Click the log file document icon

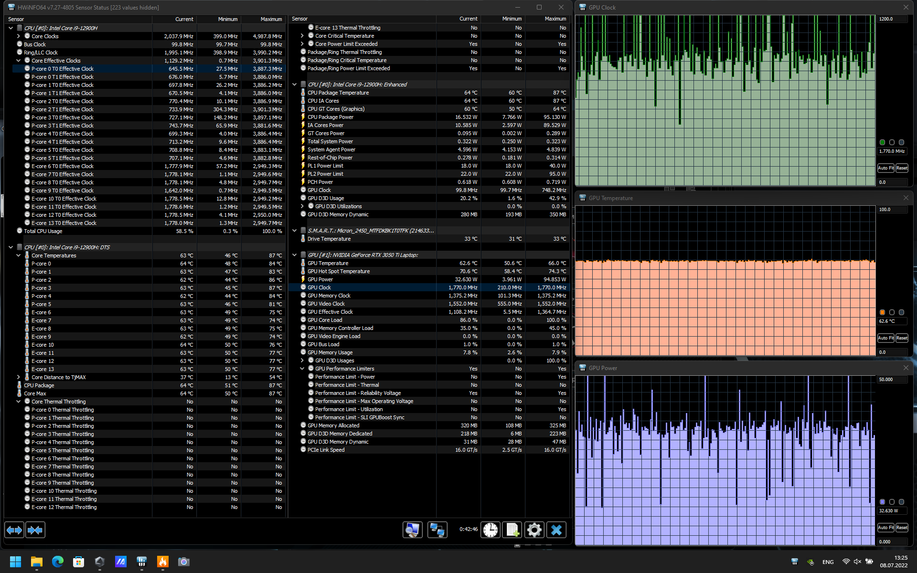point(512,530)
